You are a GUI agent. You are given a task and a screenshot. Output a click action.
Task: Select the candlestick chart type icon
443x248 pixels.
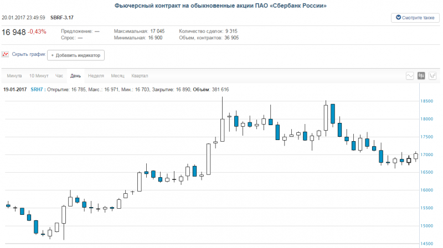[421, 76]
